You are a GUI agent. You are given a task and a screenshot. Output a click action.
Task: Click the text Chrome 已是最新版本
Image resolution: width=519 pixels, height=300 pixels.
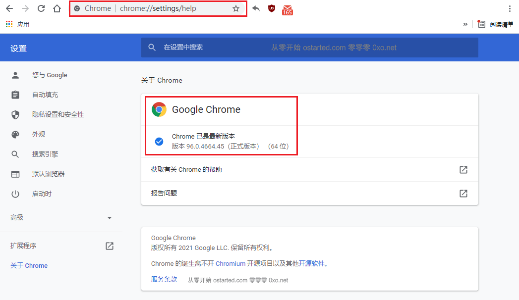click(x=203, y=136)
